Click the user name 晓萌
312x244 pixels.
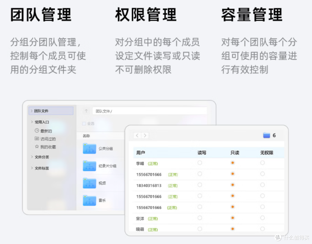tap(140, 229)
